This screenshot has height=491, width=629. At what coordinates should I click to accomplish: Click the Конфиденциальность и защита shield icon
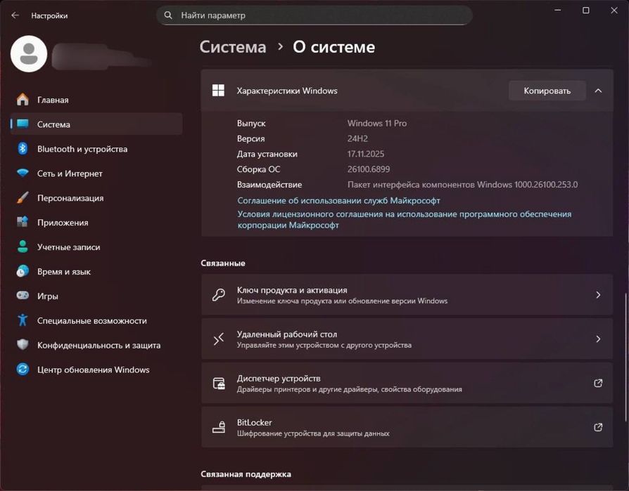coord(23,344)
